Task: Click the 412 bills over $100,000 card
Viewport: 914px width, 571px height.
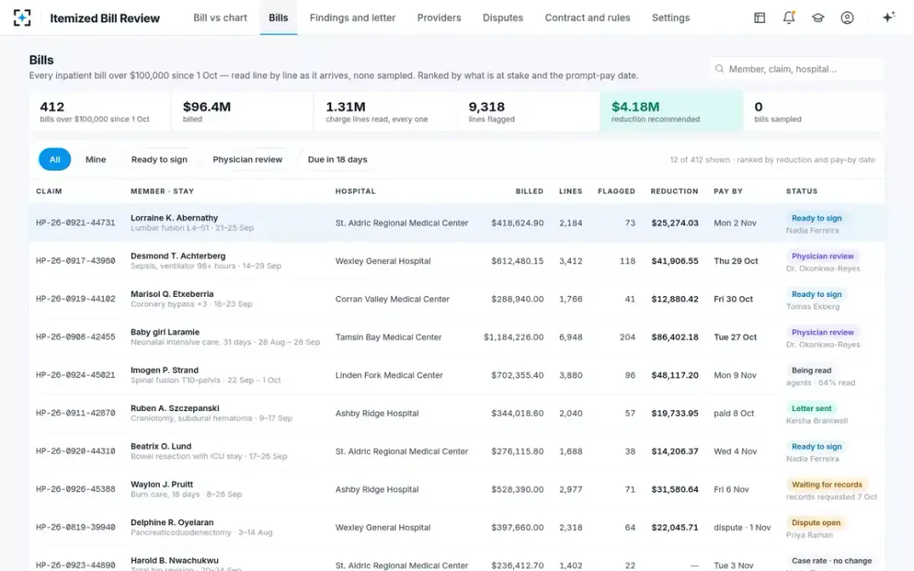Action: pyautogui.click(x=100, y=111)
